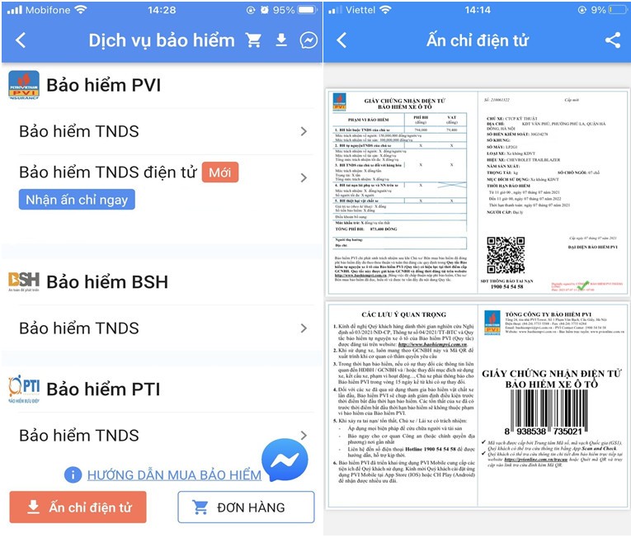This screenshot has width=631, height=538.
Task: Expand Bảo hiểm TNDS điện tử chevron
Action: (x=304, y=177)
